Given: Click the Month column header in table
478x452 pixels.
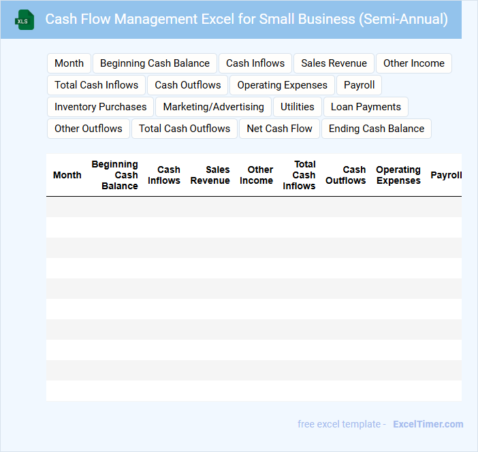Looking at the screenshot, I should tap(67, 175).
